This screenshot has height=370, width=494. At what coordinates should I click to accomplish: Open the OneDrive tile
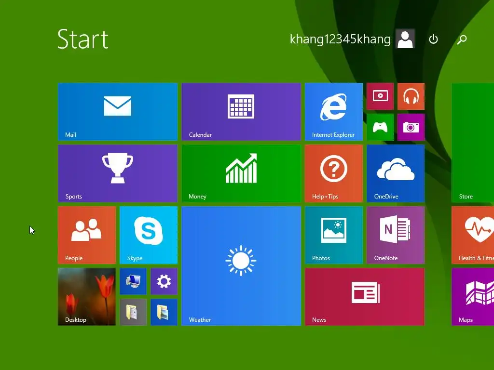(x=396, y=173)
